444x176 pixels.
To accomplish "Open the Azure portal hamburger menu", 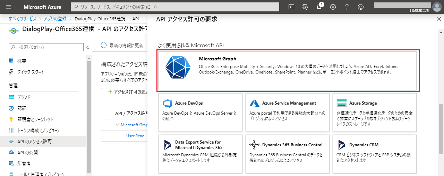I will 8,7.
